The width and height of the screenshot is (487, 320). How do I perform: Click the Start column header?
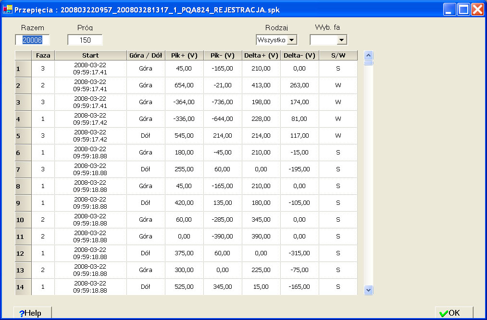click(90, 55)
